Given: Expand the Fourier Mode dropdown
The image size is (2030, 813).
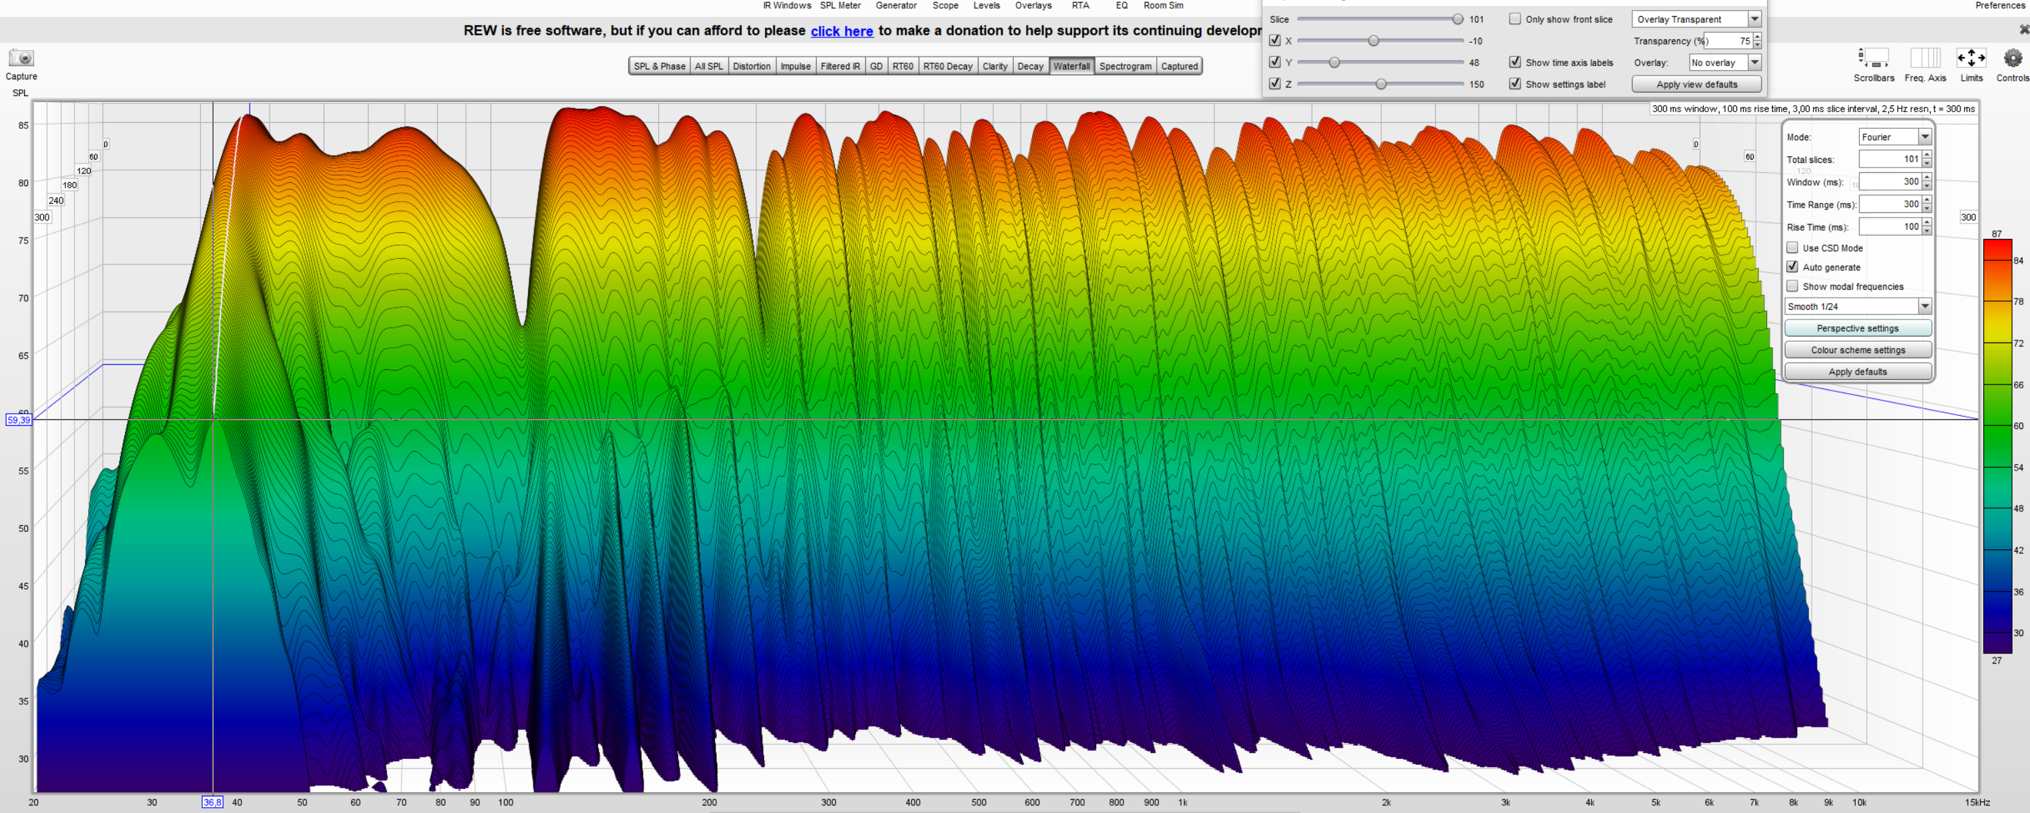Looking at the screenshot, I should 1925,137.
